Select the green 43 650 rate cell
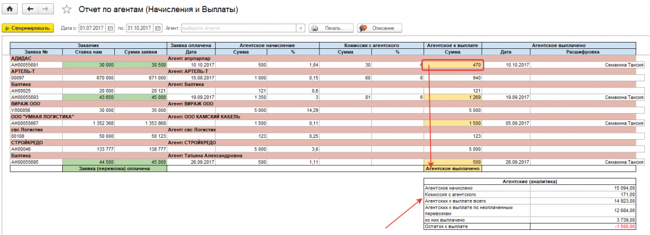 [x=88, y=97]
